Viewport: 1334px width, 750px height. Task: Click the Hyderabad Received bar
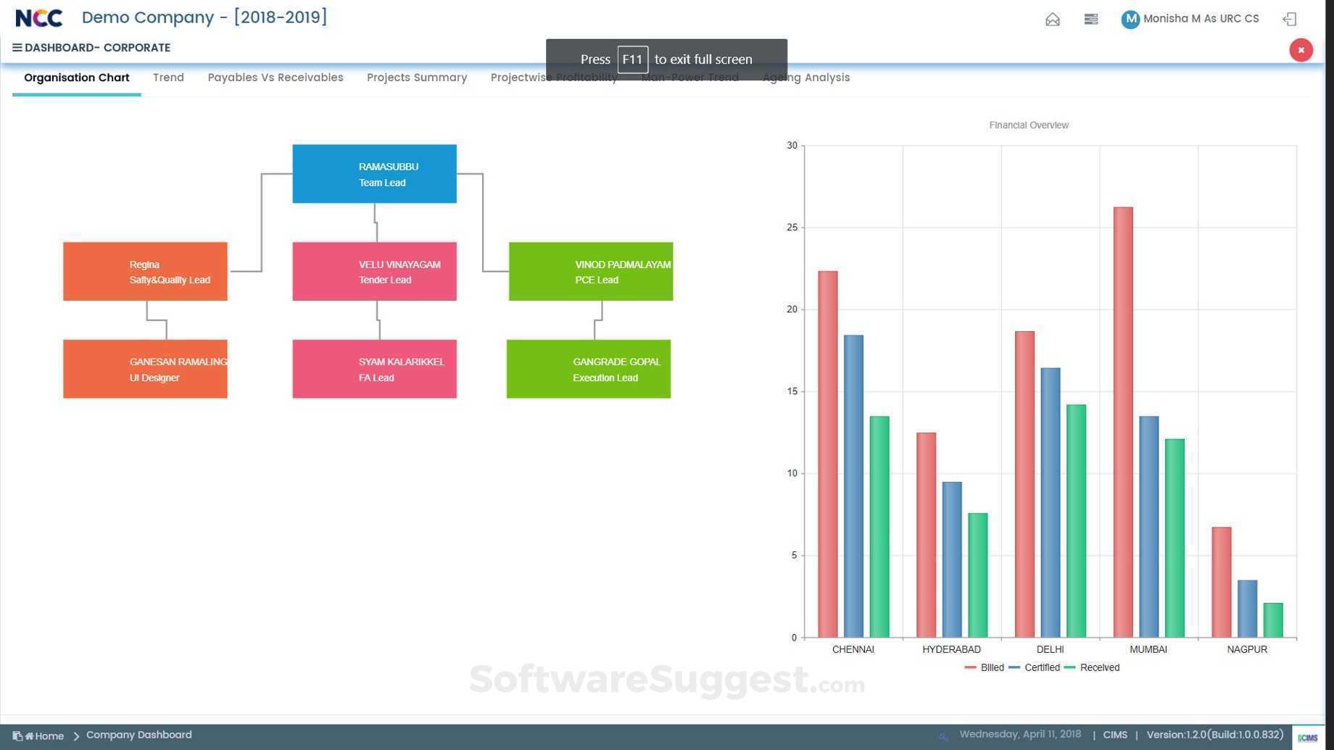point(978,575)
